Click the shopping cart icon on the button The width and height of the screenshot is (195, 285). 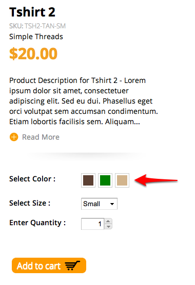[72, 265]
